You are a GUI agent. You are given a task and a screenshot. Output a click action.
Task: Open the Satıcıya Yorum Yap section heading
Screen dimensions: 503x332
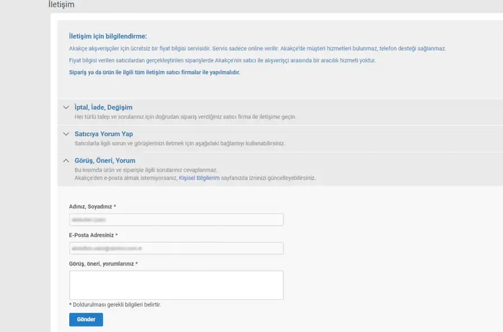tap(103, 134)
